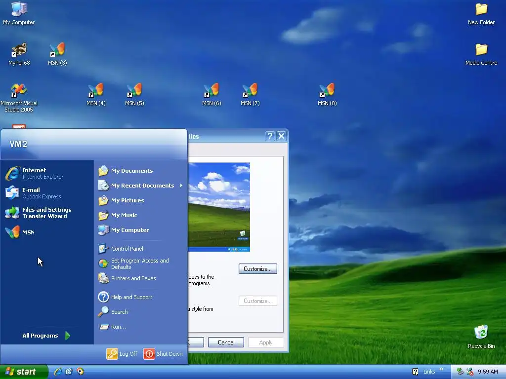Select MSN (5) desktop shortcut
The image size is (506, 379).
134,94
